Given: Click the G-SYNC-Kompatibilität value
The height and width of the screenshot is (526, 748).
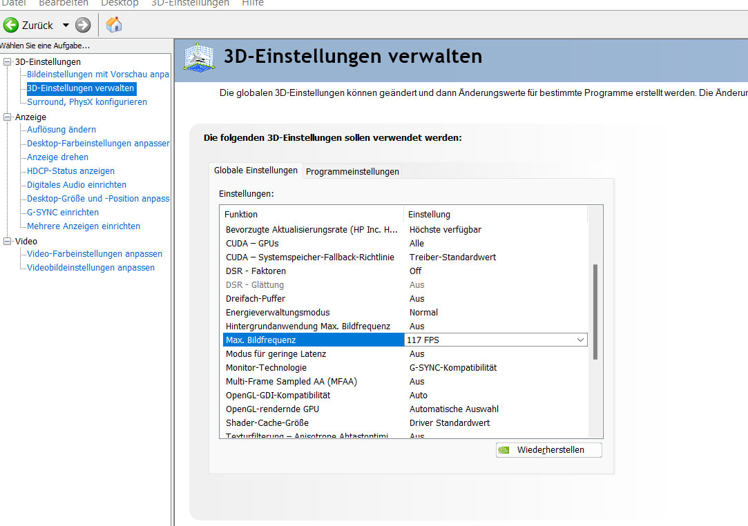Looking at the screenshot, I should 453,368.
